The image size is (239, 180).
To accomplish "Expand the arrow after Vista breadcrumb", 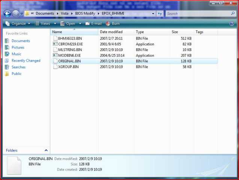I will (x=72, y=13).
